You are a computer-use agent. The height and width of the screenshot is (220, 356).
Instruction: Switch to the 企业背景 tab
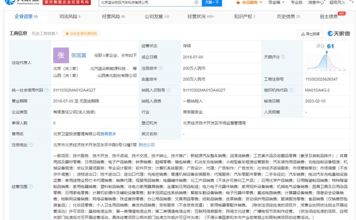pyautogui.click(x=26, y=16)
